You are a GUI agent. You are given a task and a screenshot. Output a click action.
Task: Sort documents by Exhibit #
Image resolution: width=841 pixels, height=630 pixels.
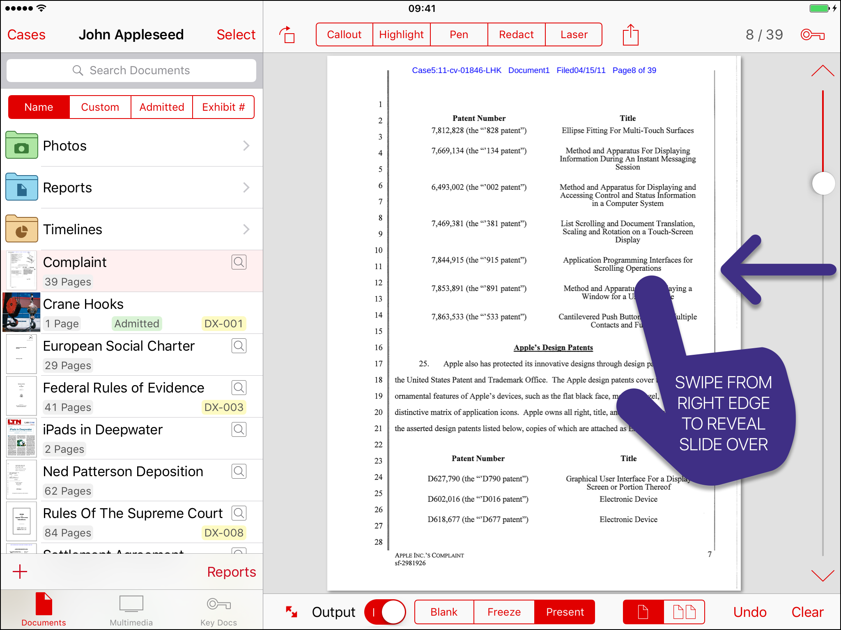tap(223, 107)
